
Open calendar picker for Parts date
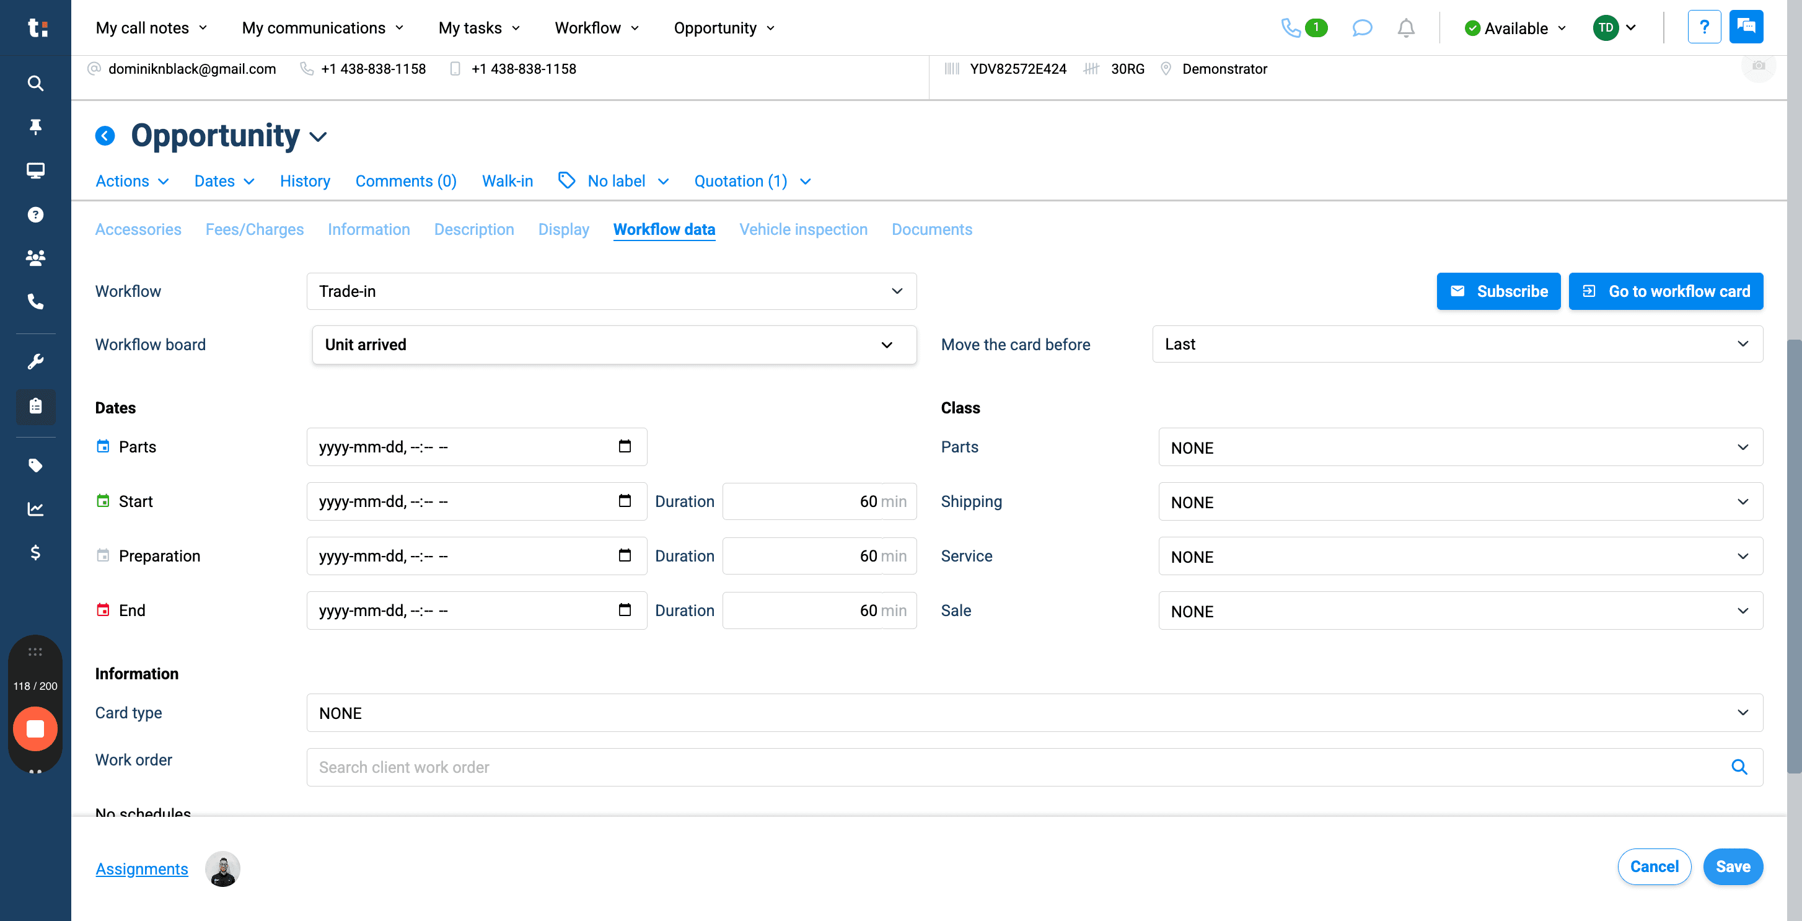click(625, 446)
